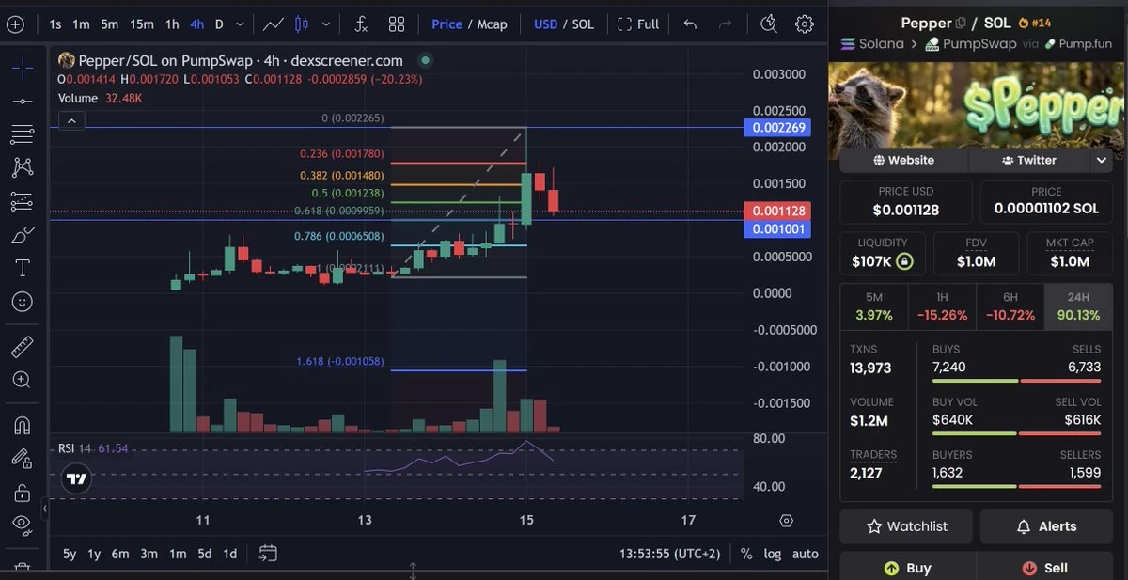Screen dimensions: 1128x580
Task: Select the crosshair cursor tool
Action: 22,67
